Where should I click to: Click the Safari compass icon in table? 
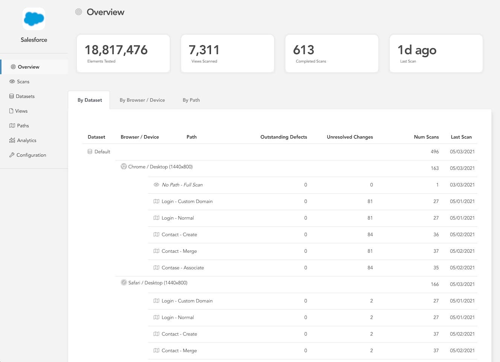tap(123, 283)
